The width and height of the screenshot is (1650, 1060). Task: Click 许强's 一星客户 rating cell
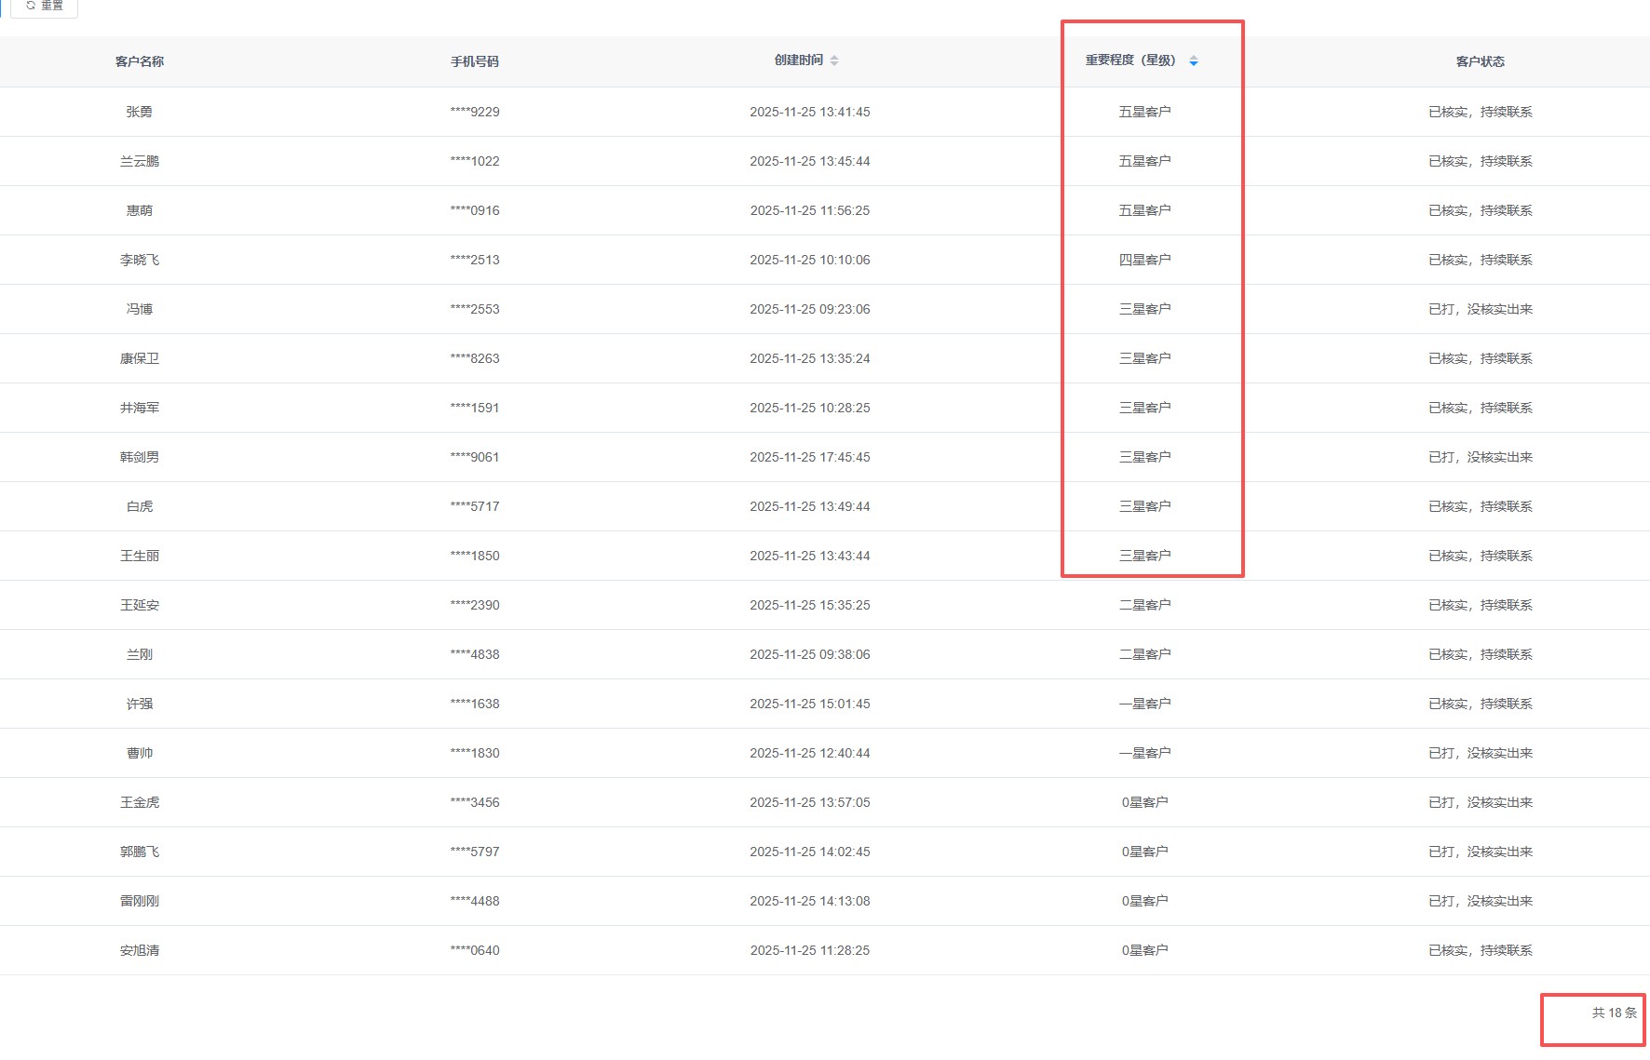[1144, 704]
